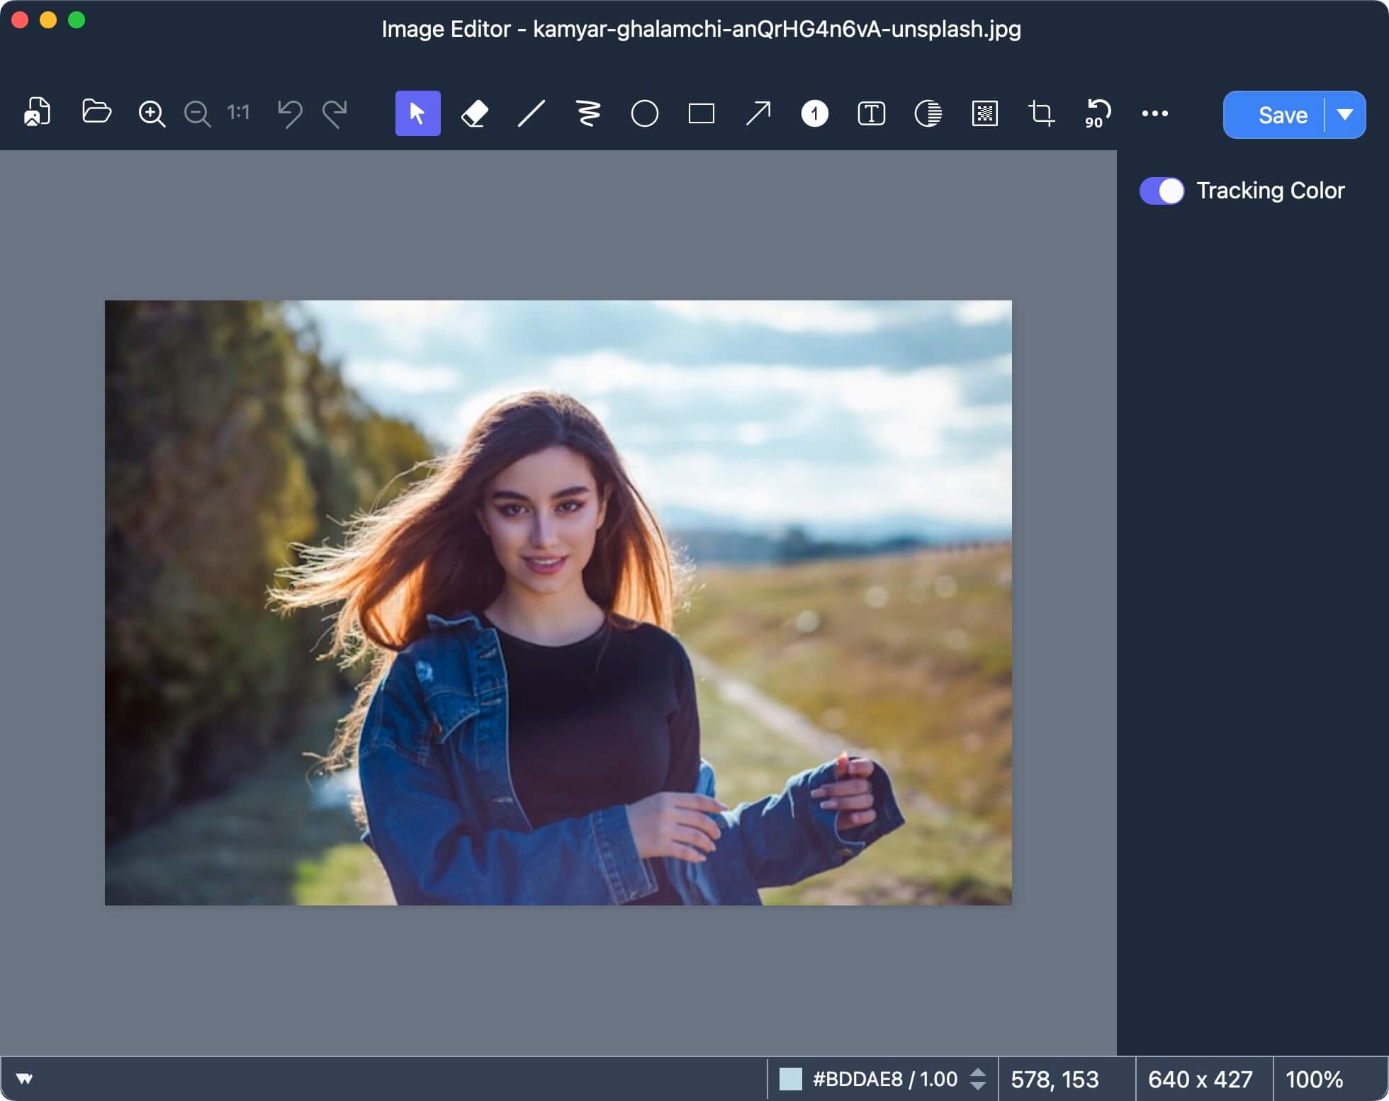
Task: Select the Arrow annotation tool
Action: point(758,113)
